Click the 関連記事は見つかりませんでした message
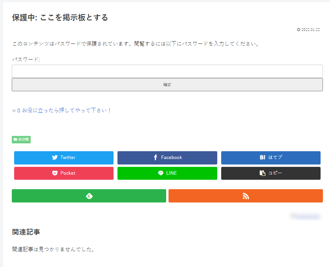Image resolution: width=330 pixels, height=267 pixels. click(53, 249)
